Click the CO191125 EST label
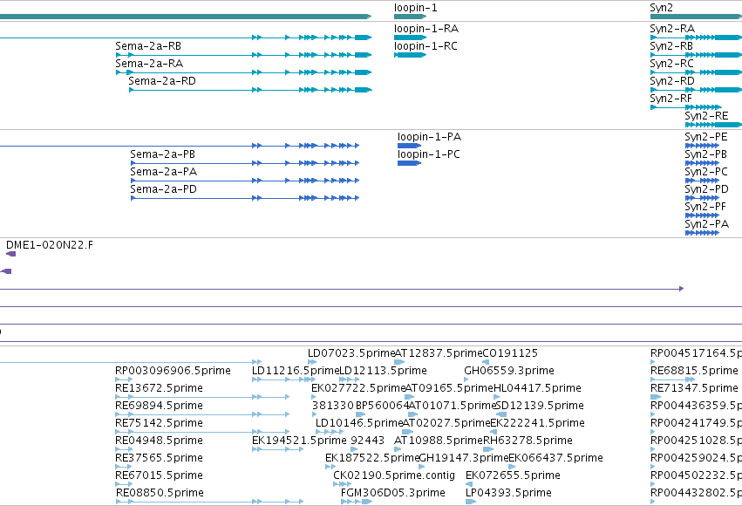The image size is (742, 506). (510, 353)
